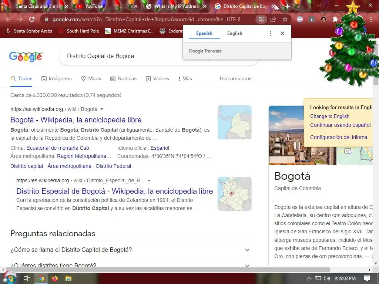Click the round striped extension icon
The width and height of the screenshot is (379, 284).
(x=300, y=19)
